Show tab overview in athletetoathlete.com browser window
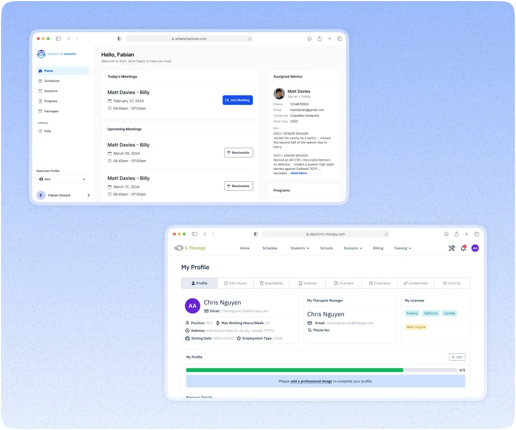The image size is (516, 430). pyautogui.click(x=340, y=39)
